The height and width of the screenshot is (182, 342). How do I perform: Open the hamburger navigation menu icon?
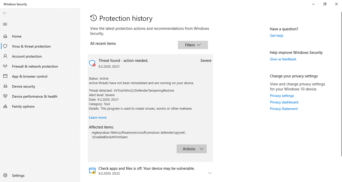click(5, 24)
